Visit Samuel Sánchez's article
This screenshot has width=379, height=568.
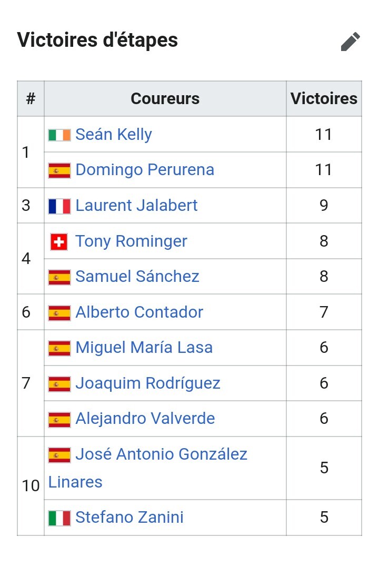tap(137, 277)
